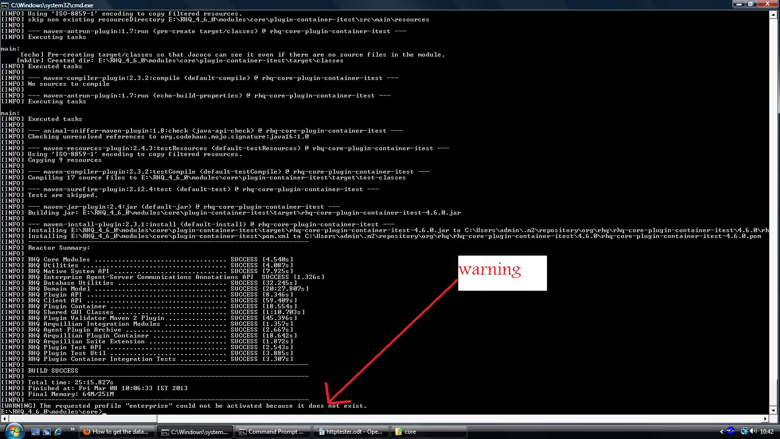
Task: Click 'Reactor Summary:' text
Action: pos(59,248)
